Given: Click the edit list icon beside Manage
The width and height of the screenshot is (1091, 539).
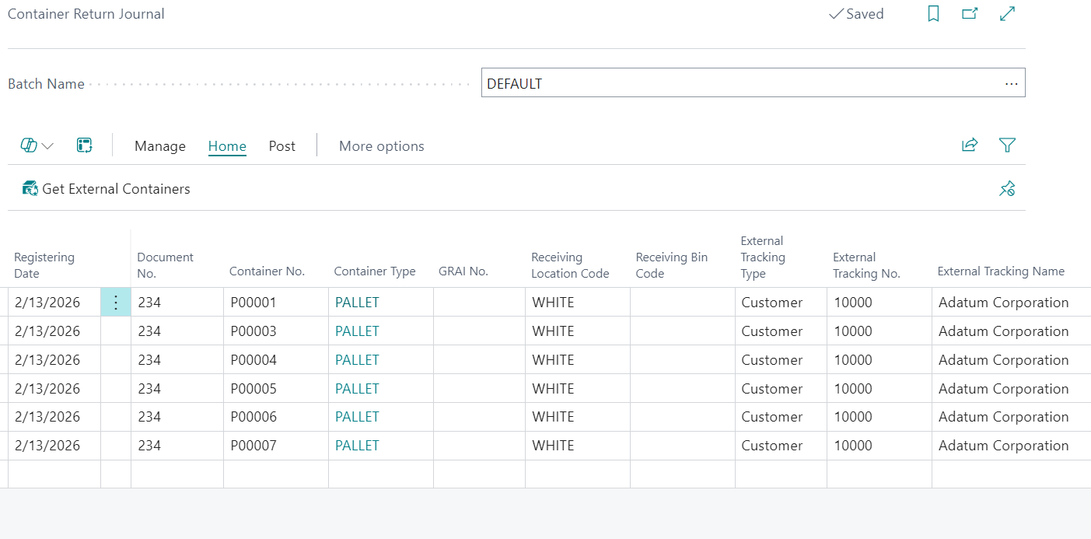Looking at the screenshot, I should 85,145.
